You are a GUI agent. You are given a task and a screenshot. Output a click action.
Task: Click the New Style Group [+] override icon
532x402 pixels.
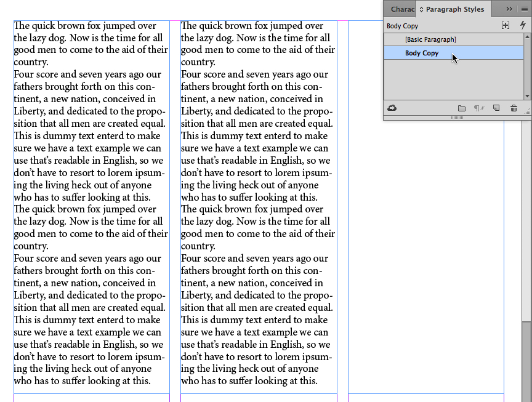click(x=506, y=25)
